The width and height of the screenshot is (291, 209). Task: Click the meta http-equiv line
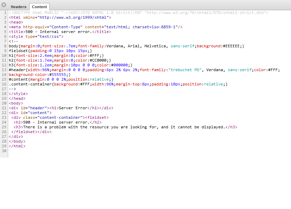(96, 27)
